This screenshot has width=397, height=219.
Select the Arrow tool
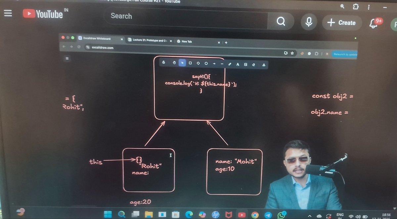tap(214, 63)
